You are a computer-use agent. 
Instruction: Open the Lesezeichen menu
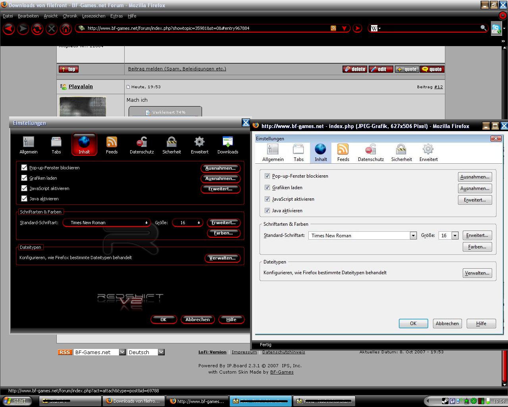[94, 16]
